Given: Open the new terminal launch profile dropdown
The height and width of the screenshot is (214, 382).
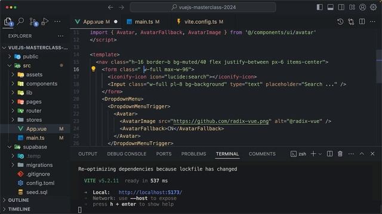Looking at the screenshot, I should 320,154.
